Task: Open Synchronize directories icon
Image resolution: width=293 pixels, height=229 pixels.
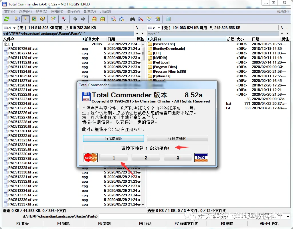Action: (x=149, y=19)
